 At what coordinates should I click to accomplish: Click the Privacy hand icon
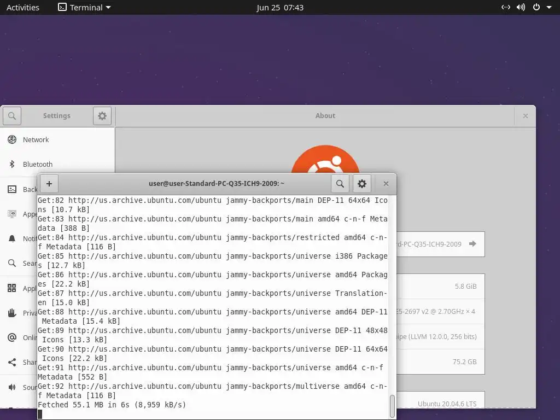[12, 313]
